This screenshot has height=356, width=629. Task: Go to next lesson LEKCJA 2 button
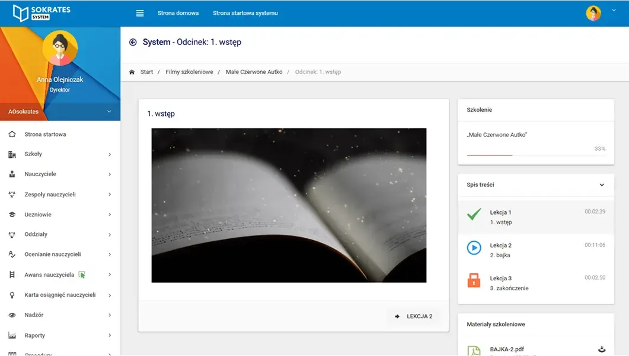pyautogui.click(x=414, y=316)
